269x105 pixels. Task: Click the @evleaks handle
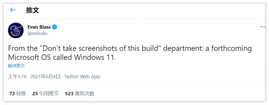37,33
